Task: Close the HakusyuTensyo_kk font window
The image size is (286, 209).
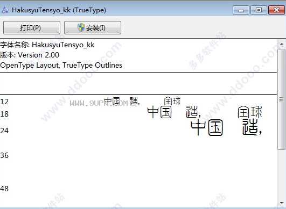Action: [x=276, y=10]
